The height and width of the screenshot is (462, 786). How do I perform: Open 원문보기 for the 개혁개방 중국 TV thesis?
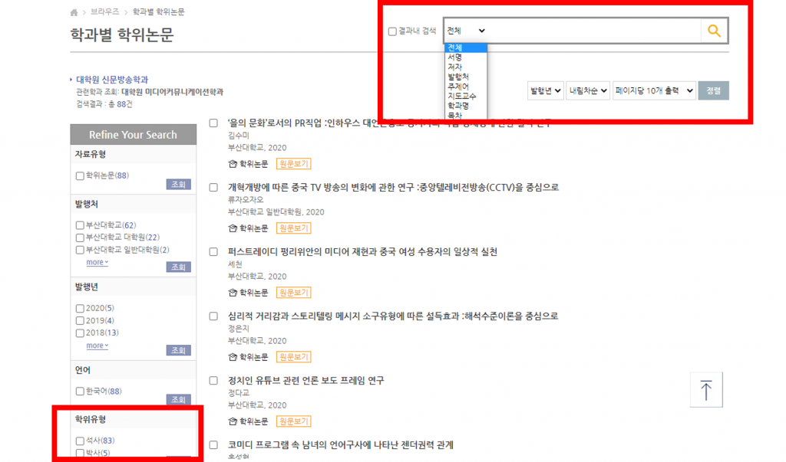(x=293, y=228)
